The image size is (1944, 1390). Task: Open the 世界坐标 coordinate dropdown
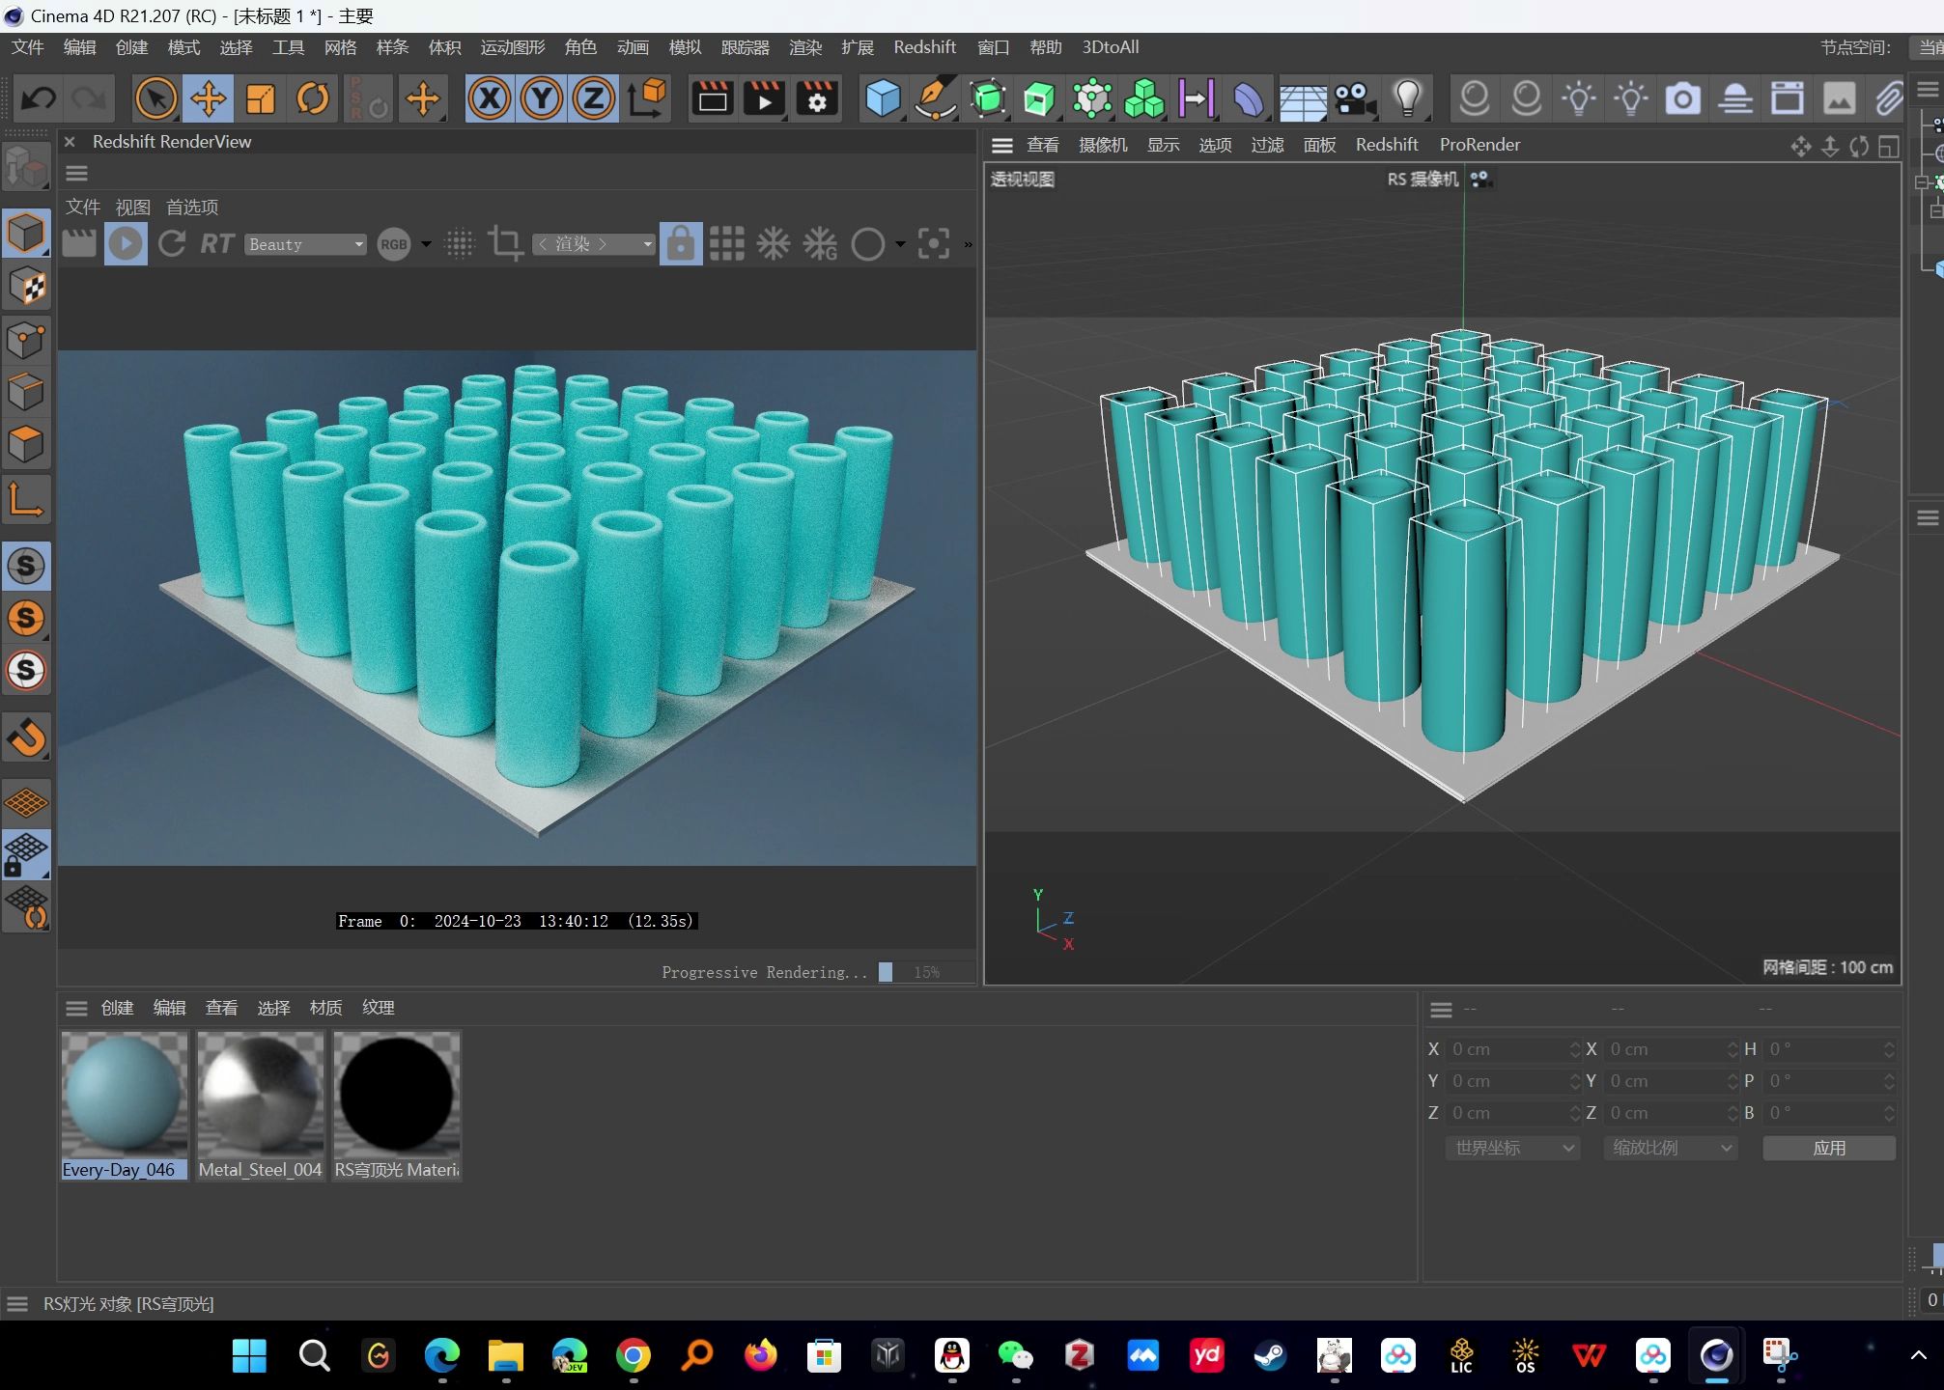tap(1511, 1148)
